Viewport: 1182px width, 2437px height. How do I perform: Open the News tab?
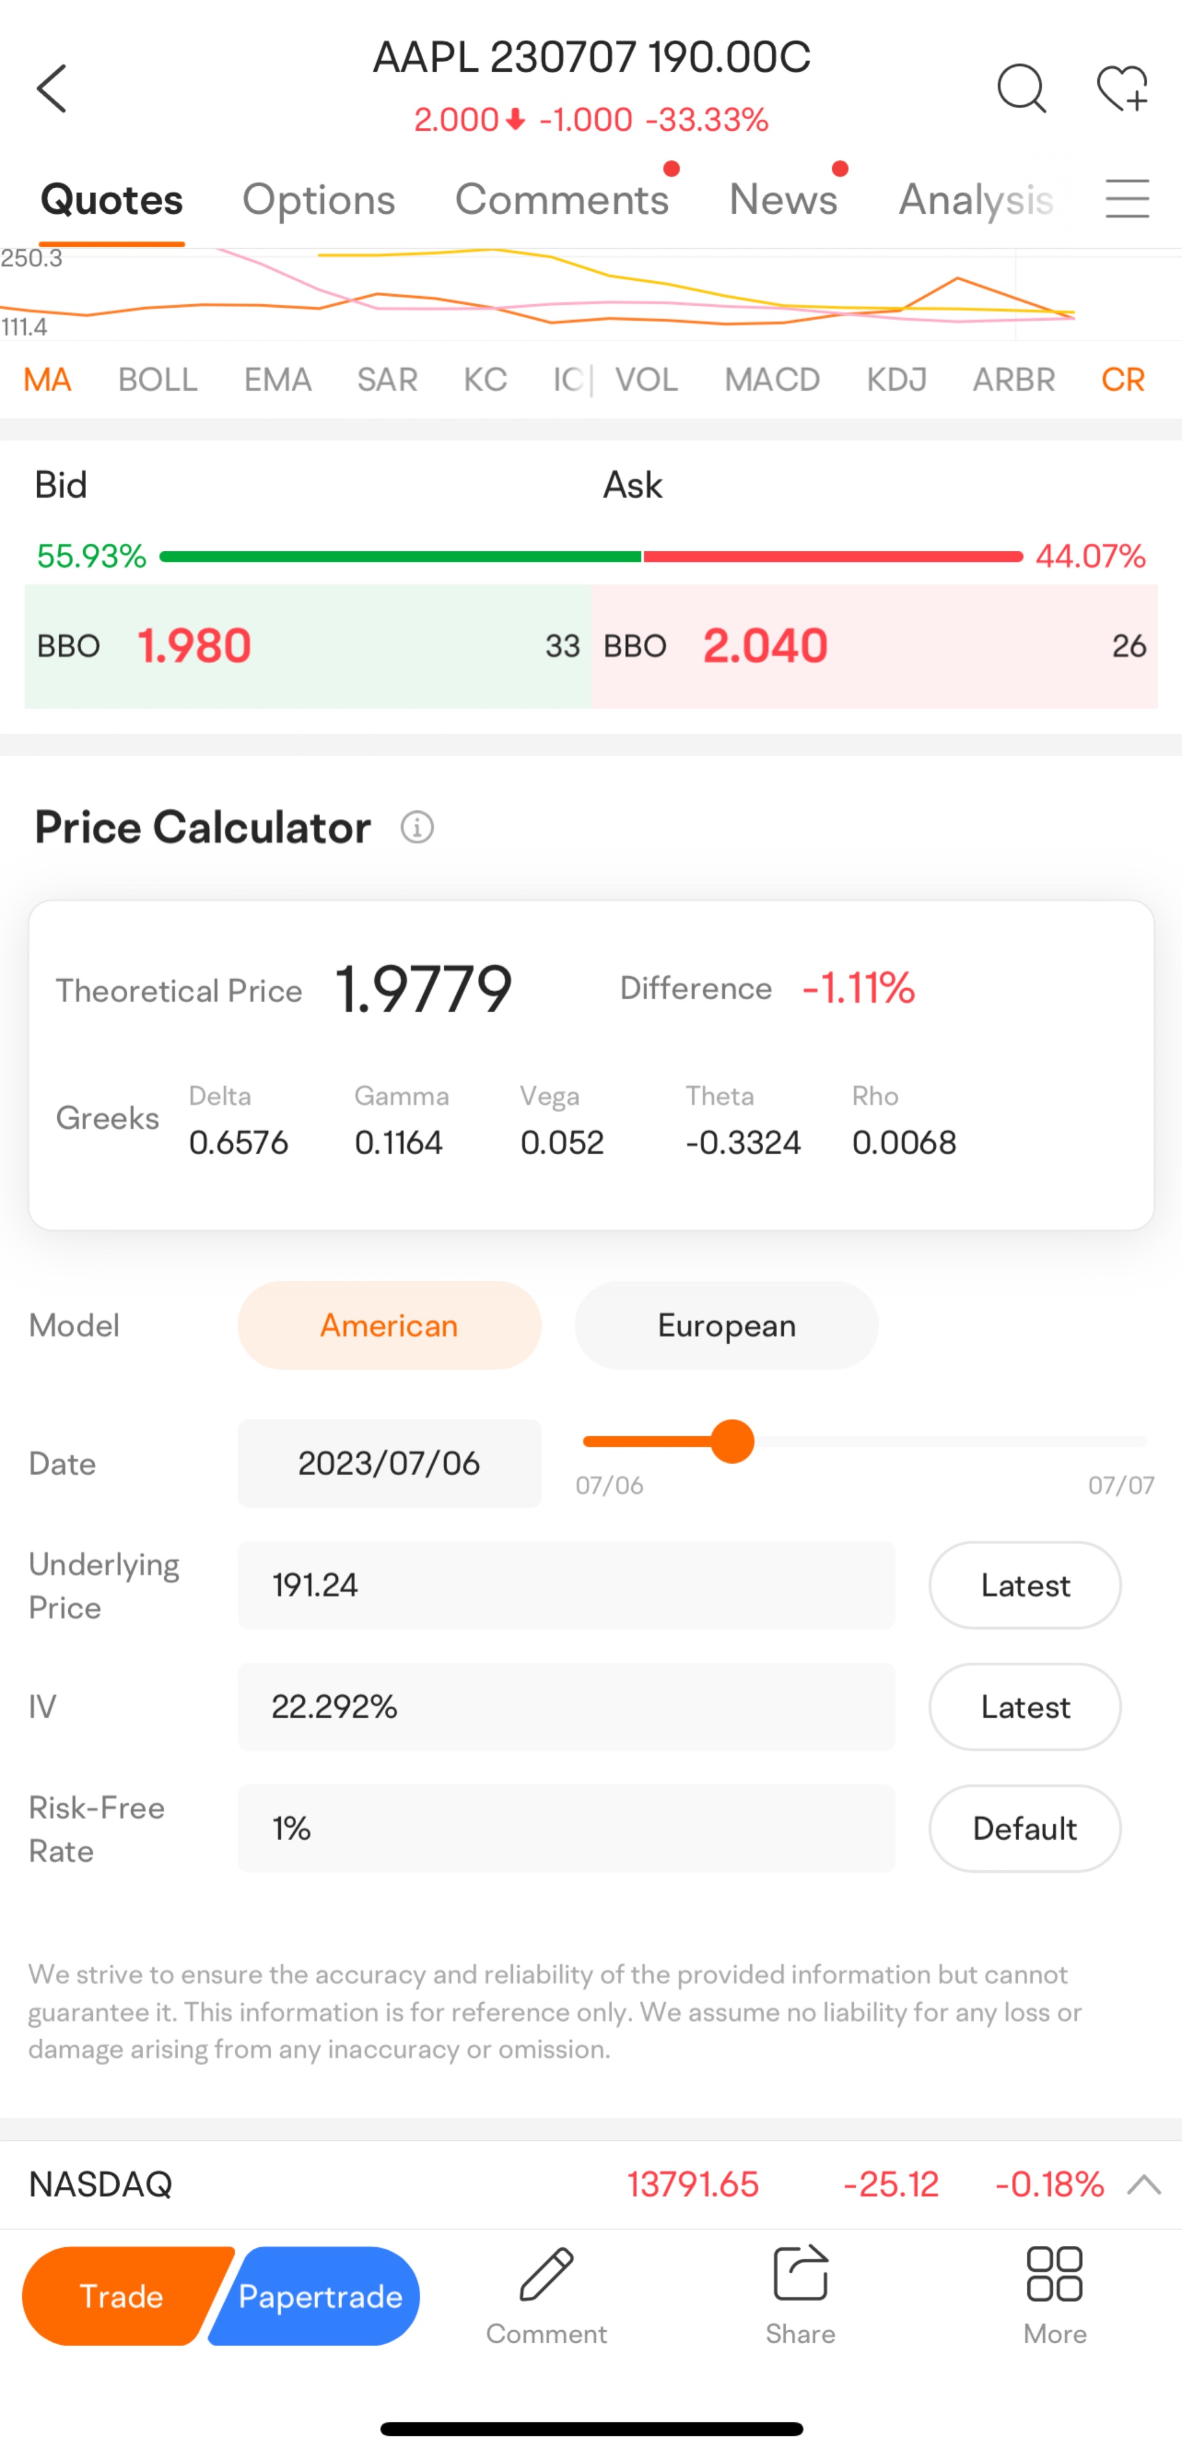point(783,198)
